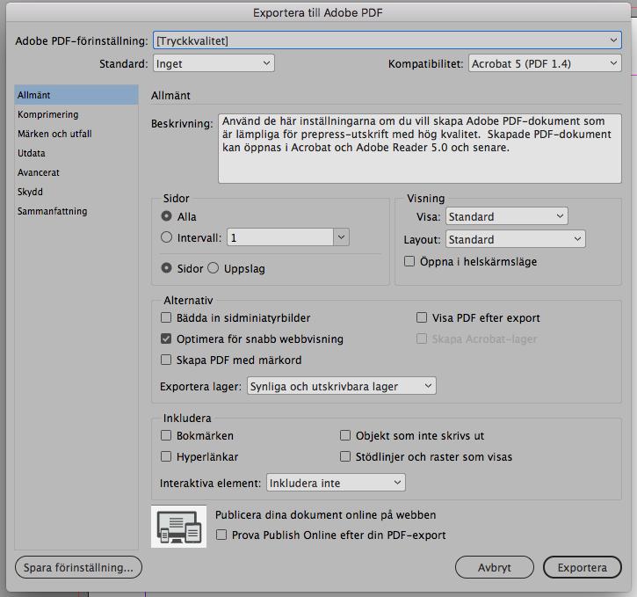637x597 pixels.
Task: Go to the Utdata section
Action: click(x=76, y=153)
